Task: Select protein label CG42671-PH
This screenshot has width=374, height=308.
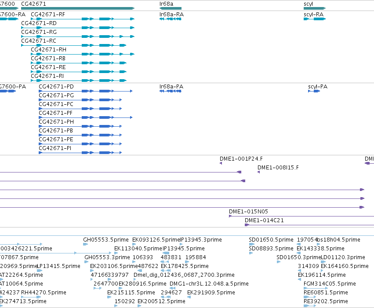Action: [56, 122]
